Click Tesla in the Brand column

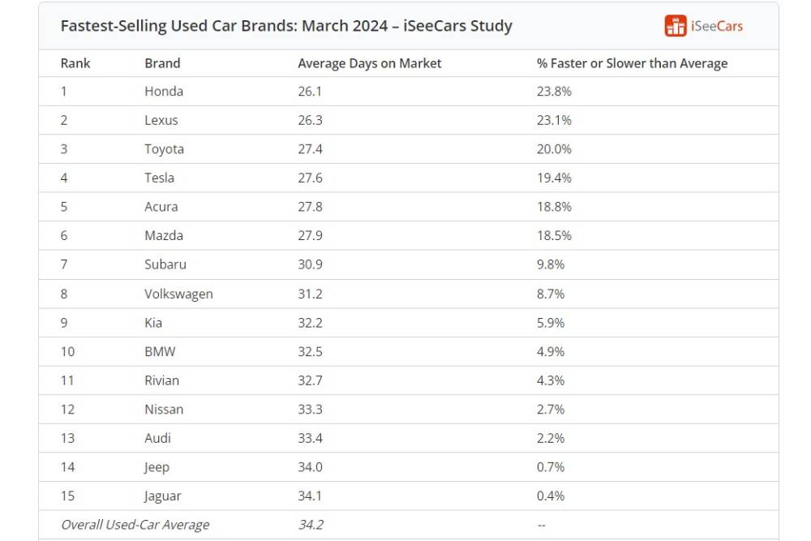tap(159, 178)
